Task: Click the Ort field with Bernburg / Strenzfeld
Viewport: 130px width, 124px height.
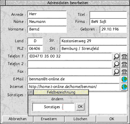Action: point(93,49)
